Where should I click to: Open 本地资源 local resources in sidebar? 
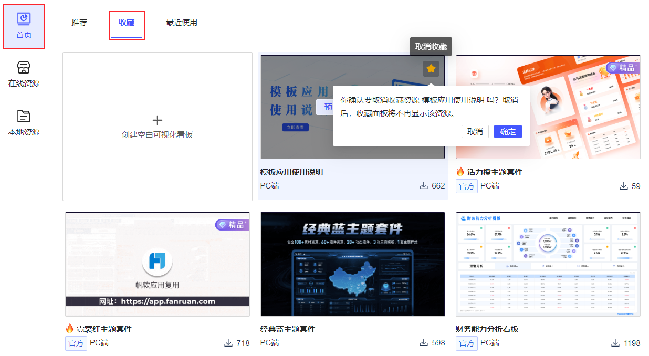24,123
